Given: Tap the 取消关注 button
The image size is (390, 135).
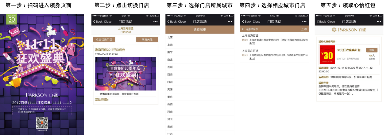Looking at the screenshot, I should 147,39.
